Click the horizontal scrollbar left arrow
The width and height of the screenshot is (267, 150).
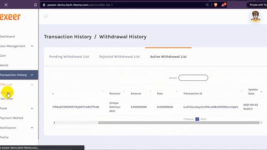(x=54, y=122)
